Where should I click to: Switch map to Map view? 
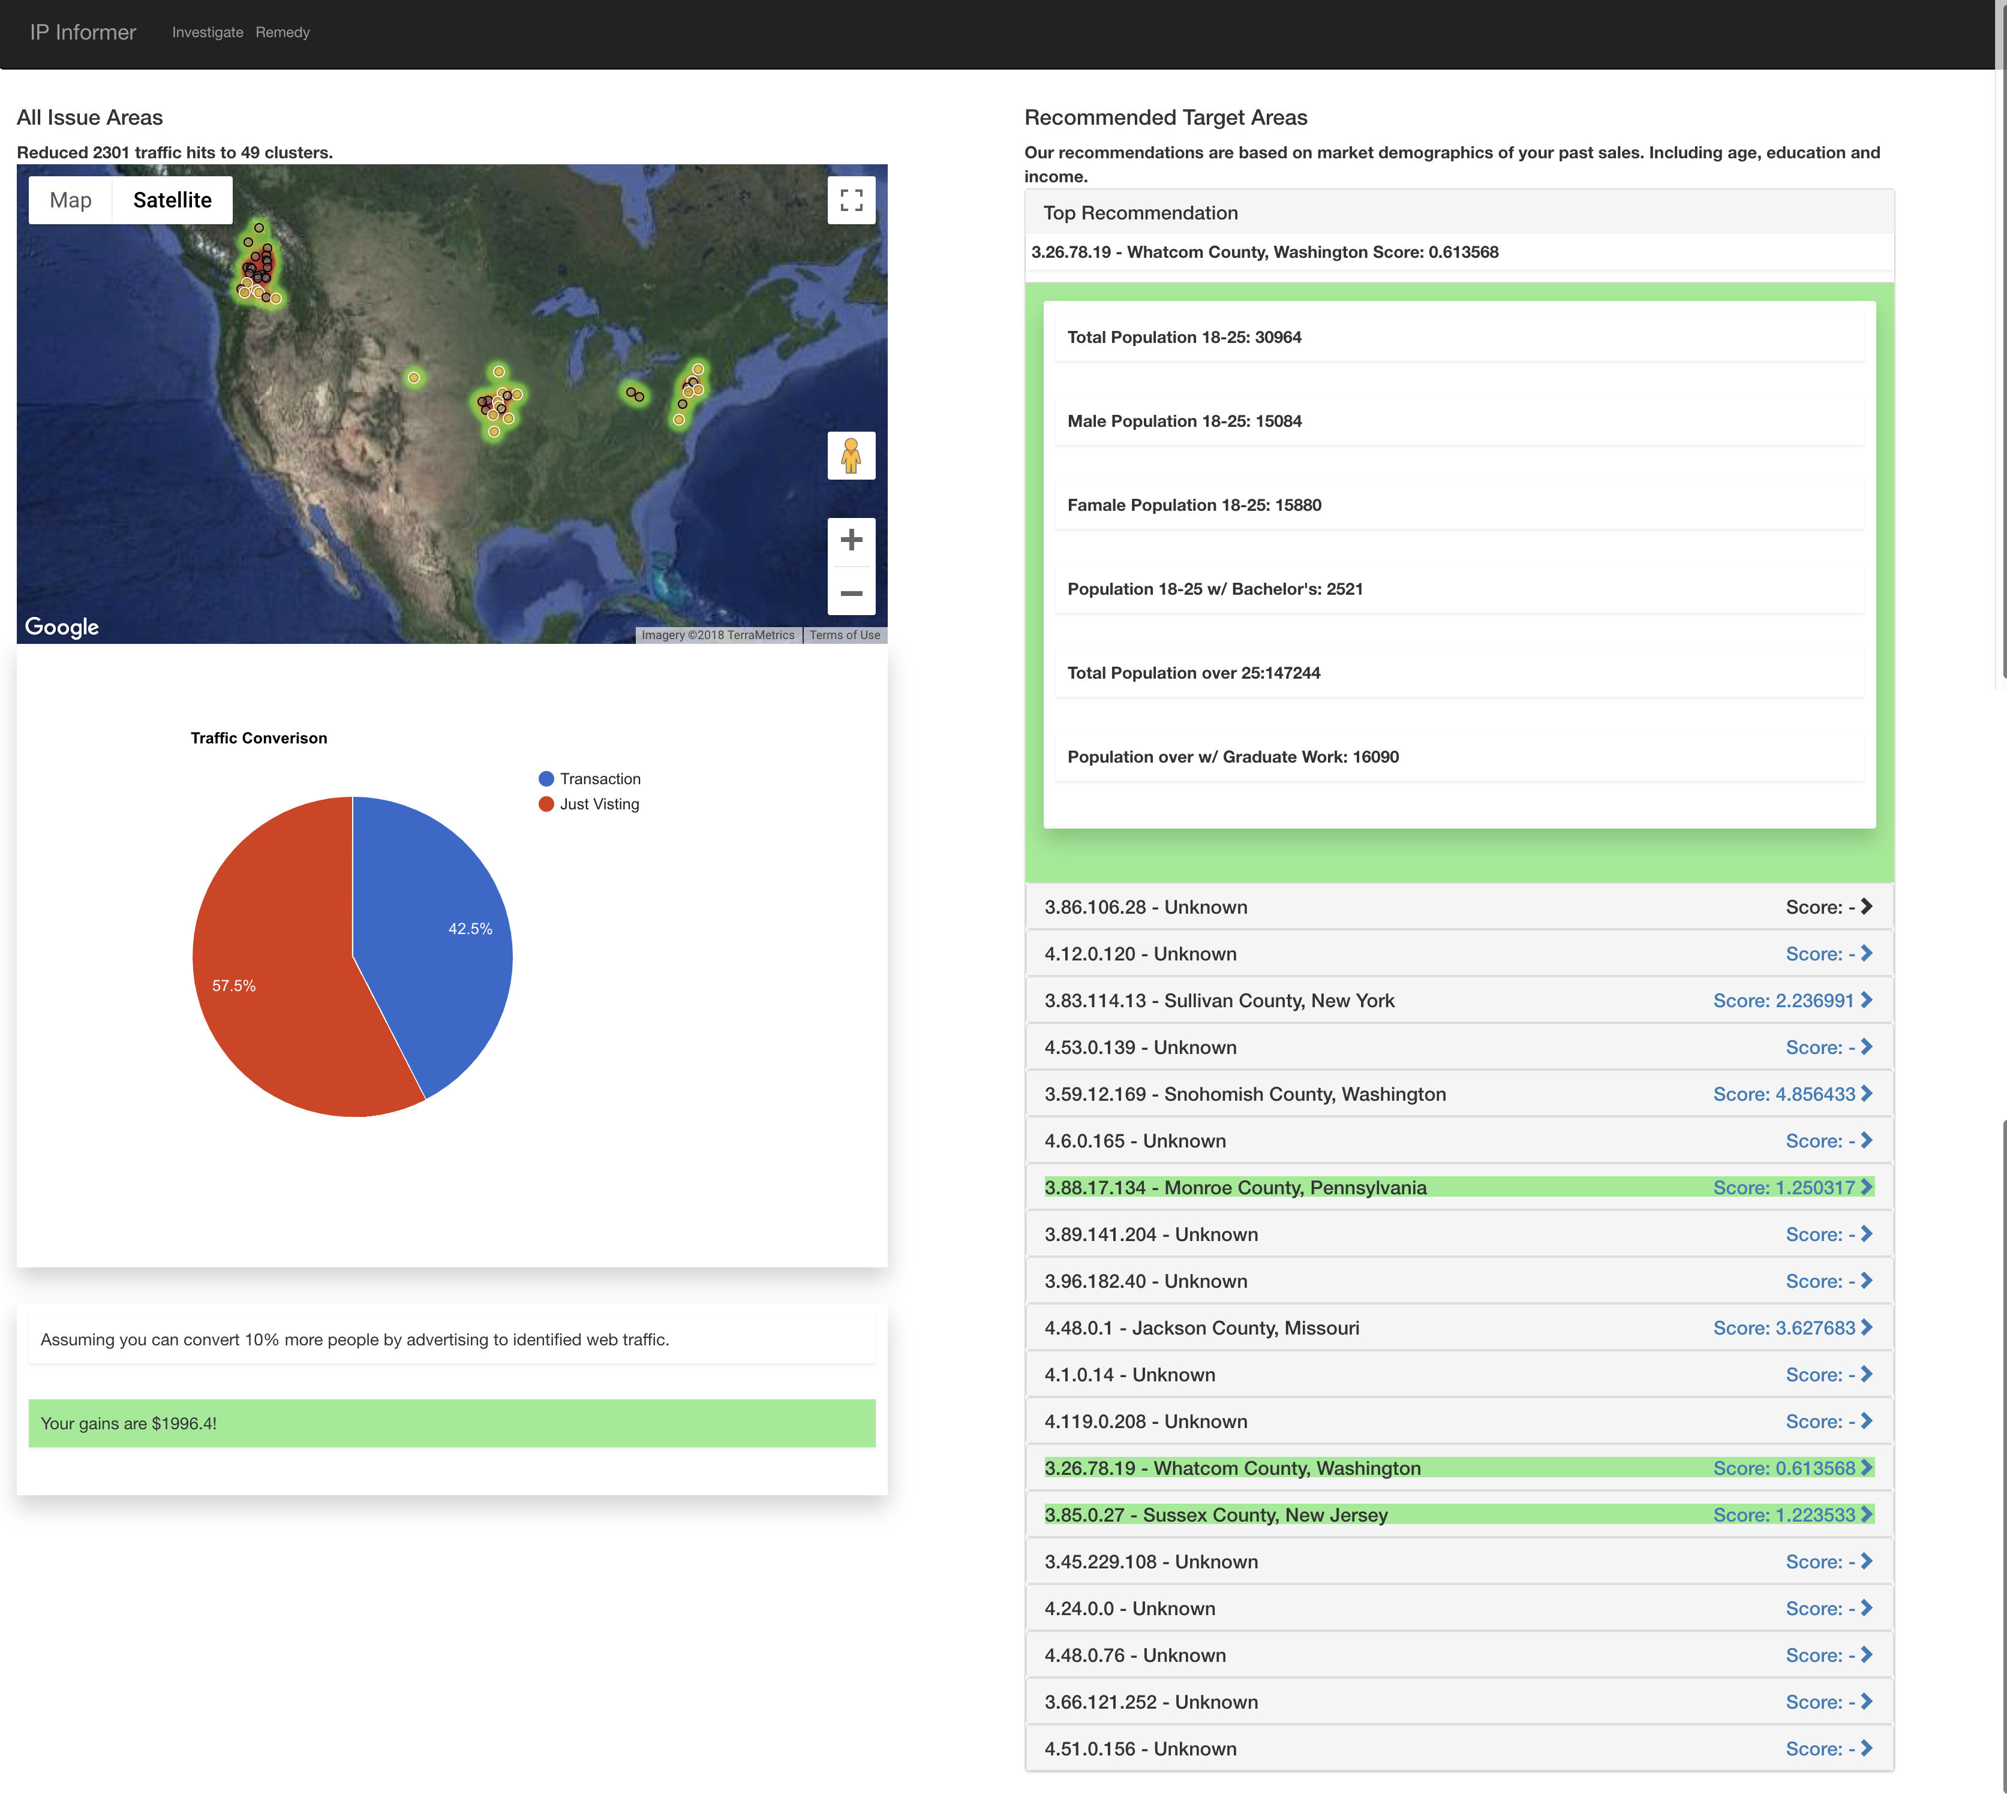tap(70, 200)
